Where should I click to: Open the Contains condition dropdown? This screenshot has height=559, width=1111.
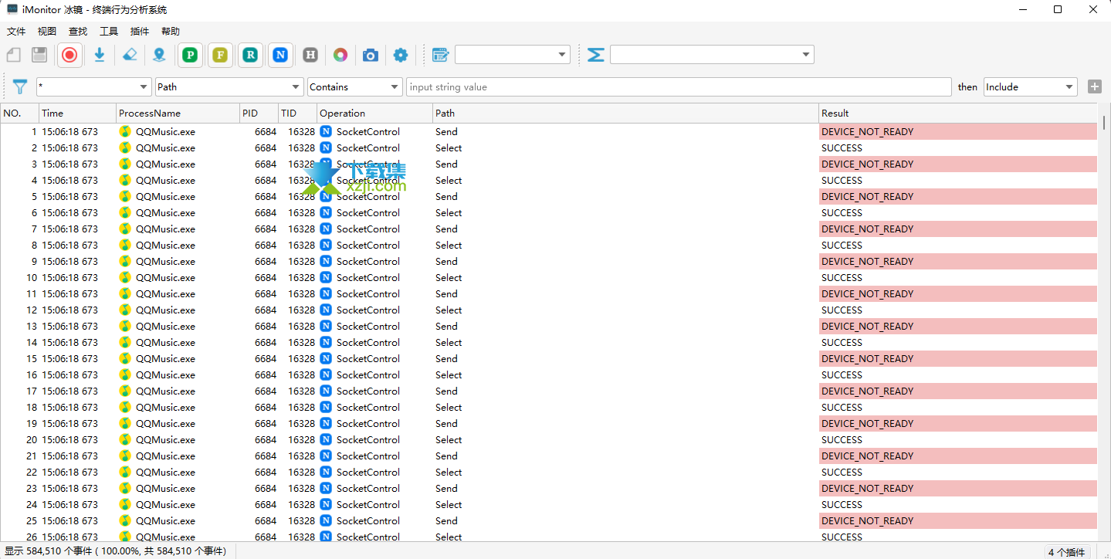(355, 87)
